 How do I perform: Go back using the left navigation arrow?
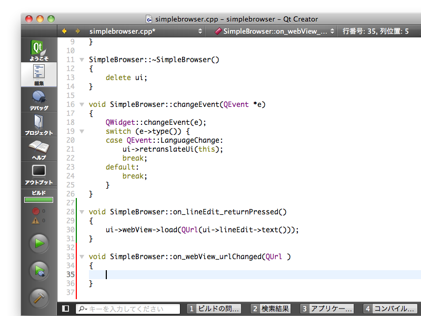pyautogui.click(x=65, y=32)
